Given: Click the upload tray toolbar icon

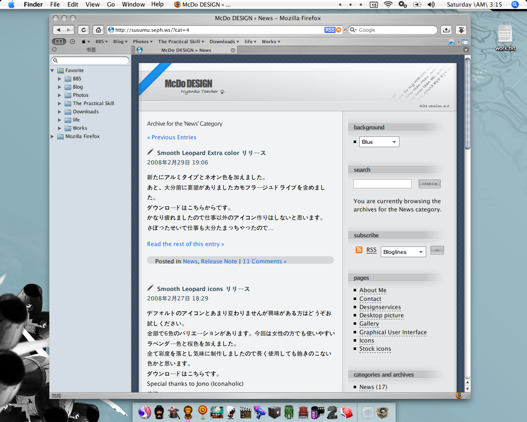Looking at the screenshot, I should coord(446,30).
